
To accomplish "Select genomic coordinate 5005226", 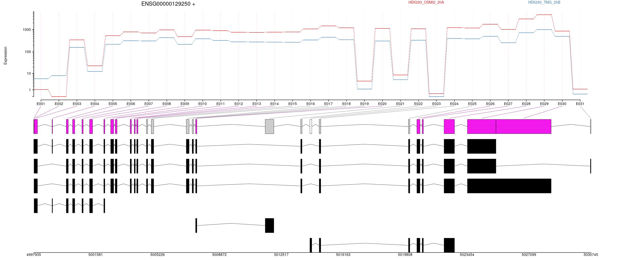I will [158, 255].
